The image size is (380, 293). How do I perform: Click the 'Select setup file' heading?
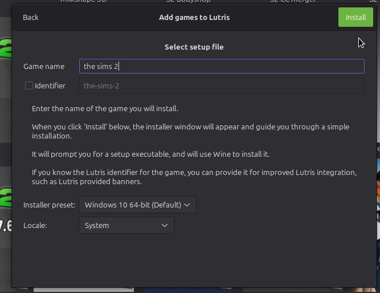tap(194, 47)
